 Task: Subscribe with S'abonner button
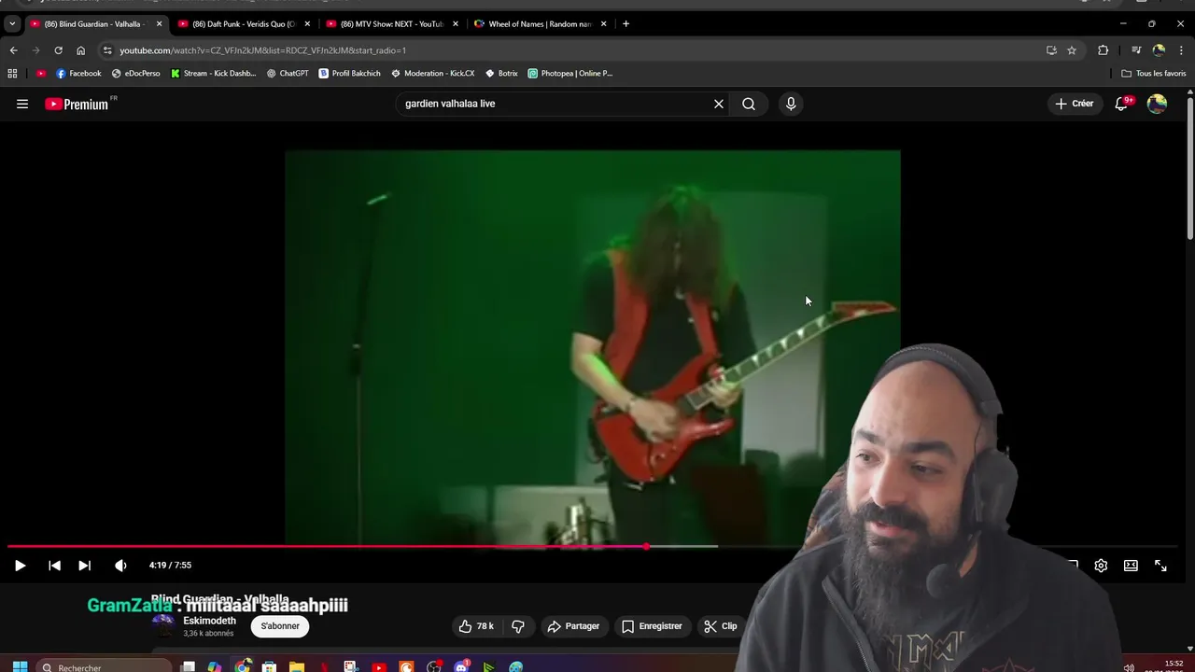pos(280,626)
